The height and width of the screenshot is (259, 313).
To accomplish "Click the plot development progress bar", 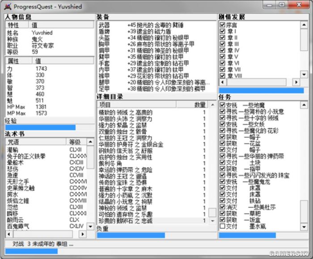I will 263,90.
